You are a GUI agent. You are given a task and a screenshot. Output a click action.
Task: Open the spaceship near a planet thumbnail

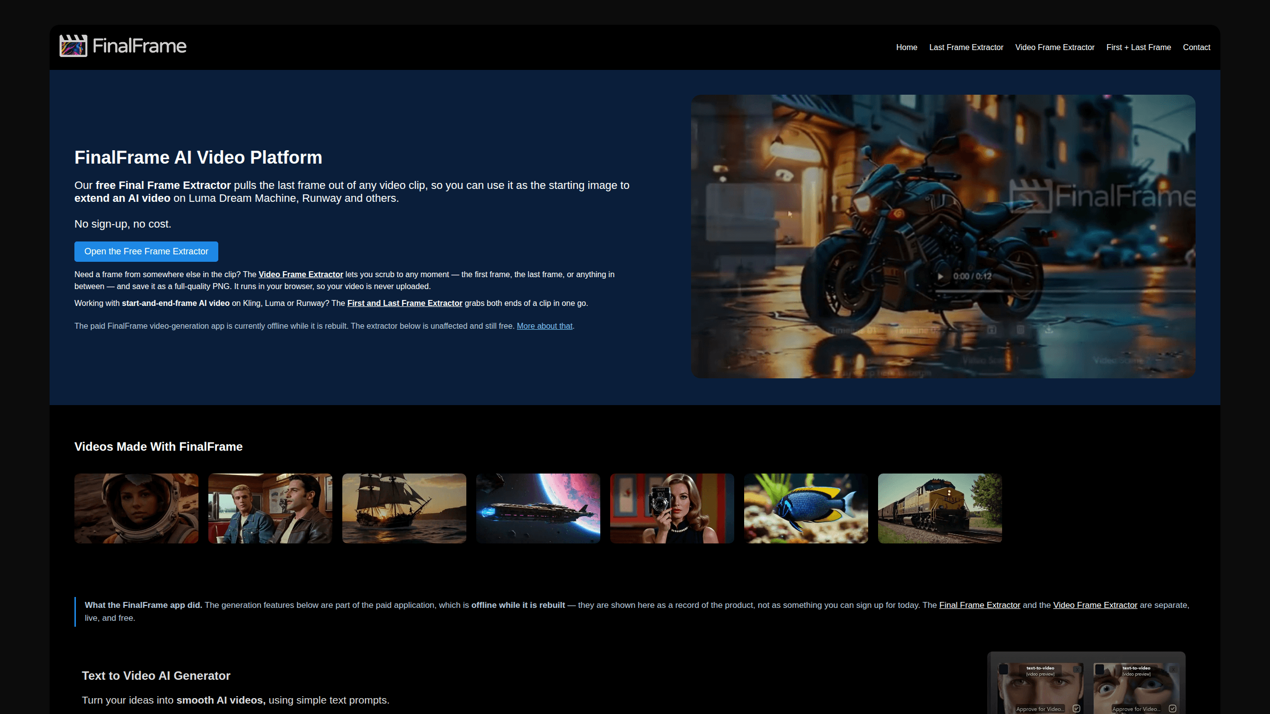pyautogui.click(x=538, y=508)
